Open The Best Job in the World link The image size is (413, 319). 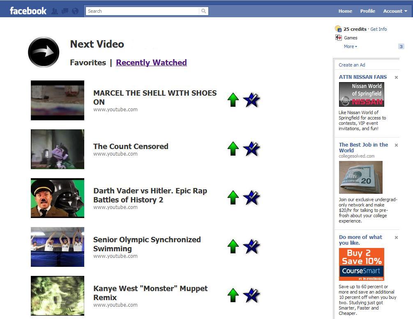[364, 147]
